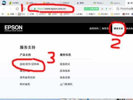Open the 12321 bookmark

(41, 14)
